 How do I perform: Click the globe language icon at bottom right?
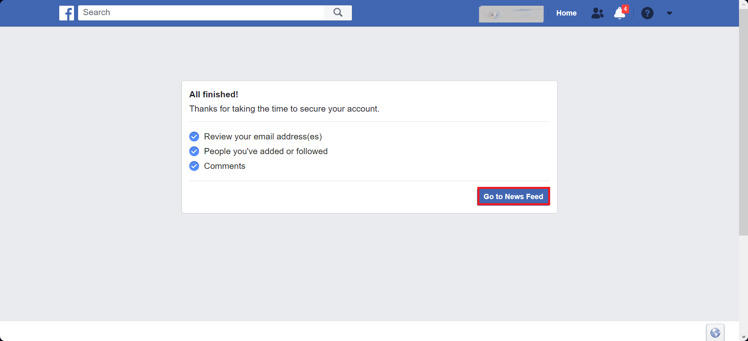tap(716, 332)
